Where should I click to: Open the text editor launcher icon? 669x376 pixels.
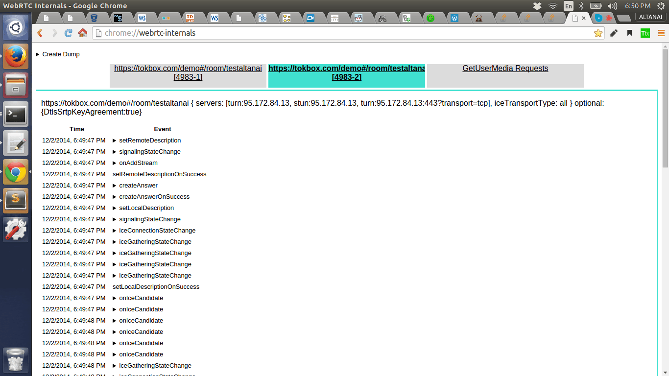click(x=16, y=143)
